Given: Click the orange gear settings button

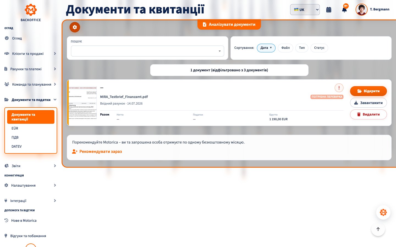Looking at the screenshot, I should (x=75, y=27).
